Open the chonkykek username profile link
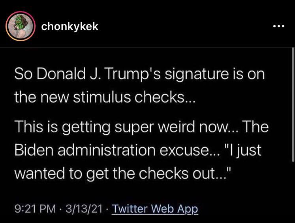Screen dimensions: 295x223 [x=70, y=27]
